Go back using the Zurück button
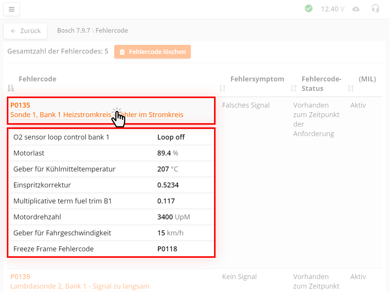Viewport: 390px width, 292px height. 25,31
